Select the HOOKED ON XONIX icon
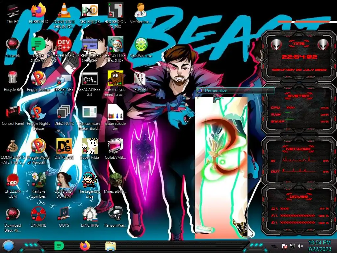Image resolution: width=337 pixels, height=253 pixels. pos(116,15)
